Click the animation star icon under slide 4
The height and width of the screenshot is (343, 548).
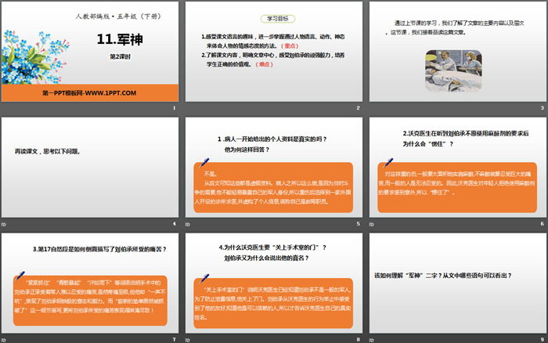point(3,224)
